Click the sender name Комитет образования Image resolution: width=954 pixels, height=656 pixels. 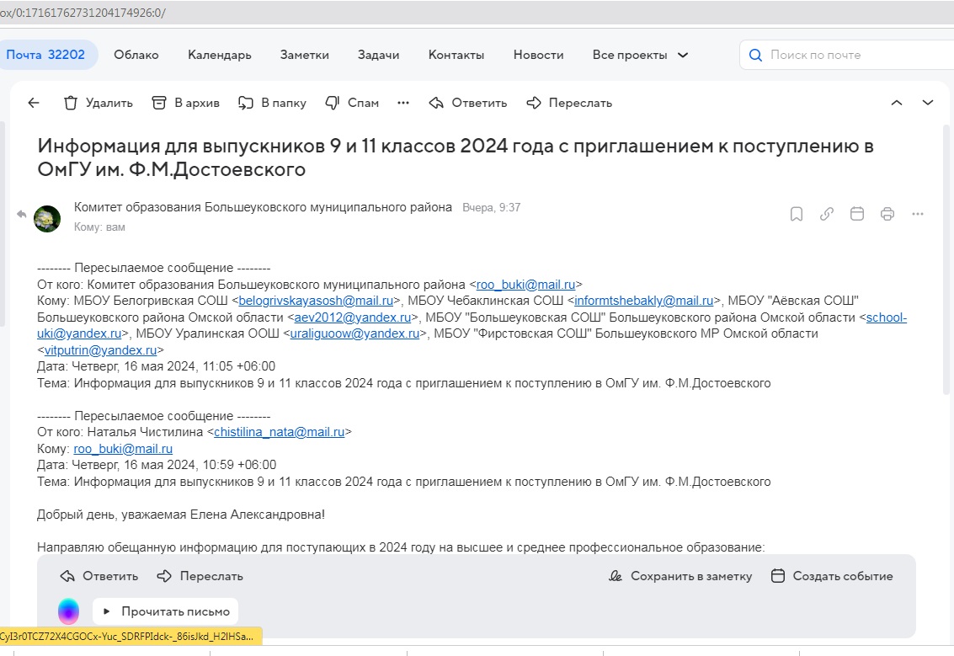point(263,207)
